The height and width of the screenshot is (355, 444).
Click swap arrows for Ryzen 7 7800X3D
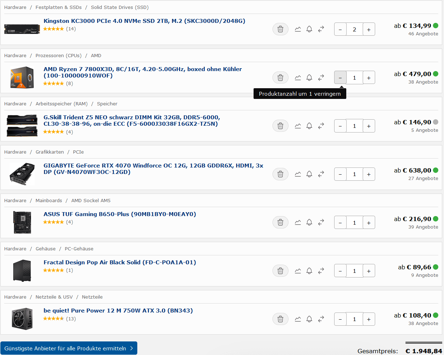[x=321, y=77]
